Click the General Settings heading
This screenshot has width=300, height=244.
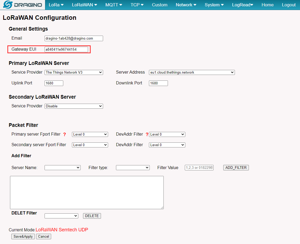coord(28,29)
